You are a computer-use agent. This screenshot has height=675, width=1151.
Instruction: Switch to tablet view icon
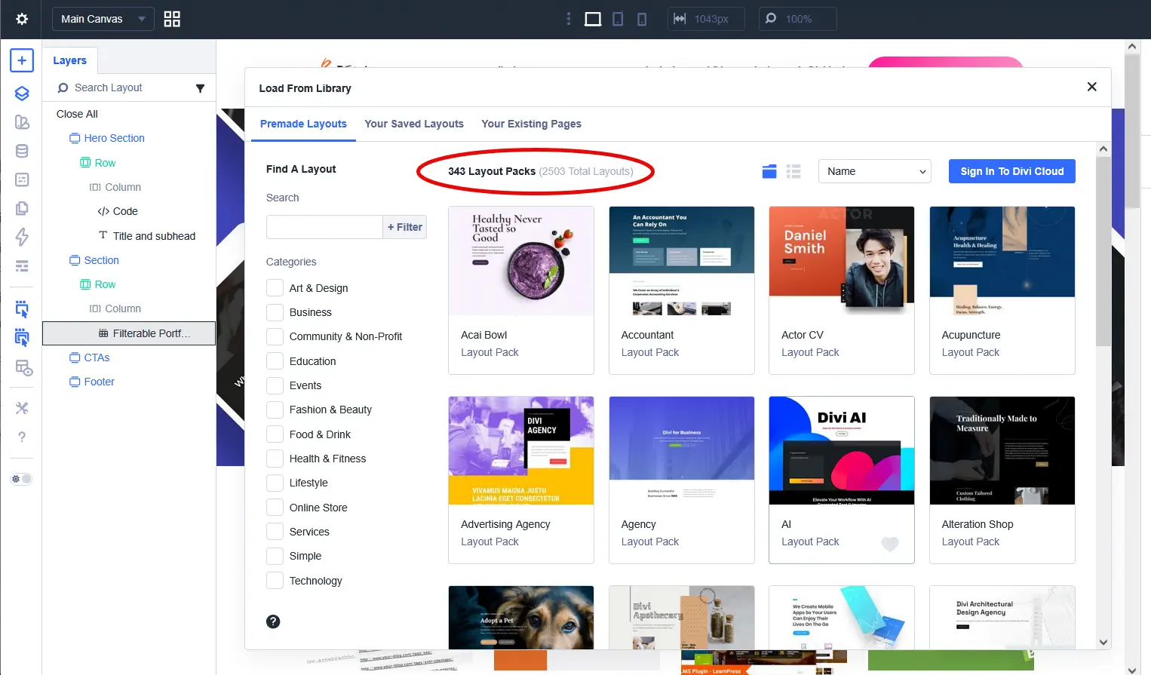click(x=618, y=19)
